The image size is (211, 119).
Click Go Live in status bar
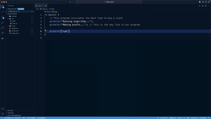point(195,118)
